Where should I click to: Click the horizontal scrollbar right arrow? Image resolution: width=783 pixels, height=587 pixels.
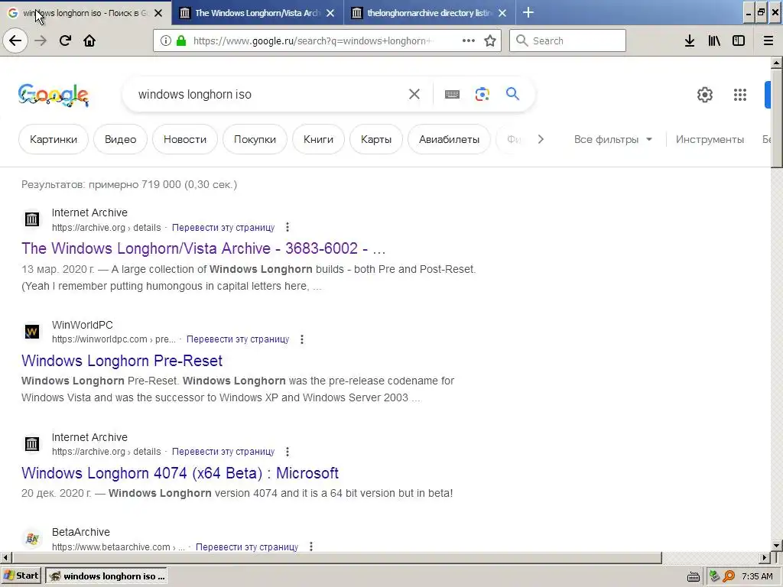pyautogui.click(x=765, y=557)
